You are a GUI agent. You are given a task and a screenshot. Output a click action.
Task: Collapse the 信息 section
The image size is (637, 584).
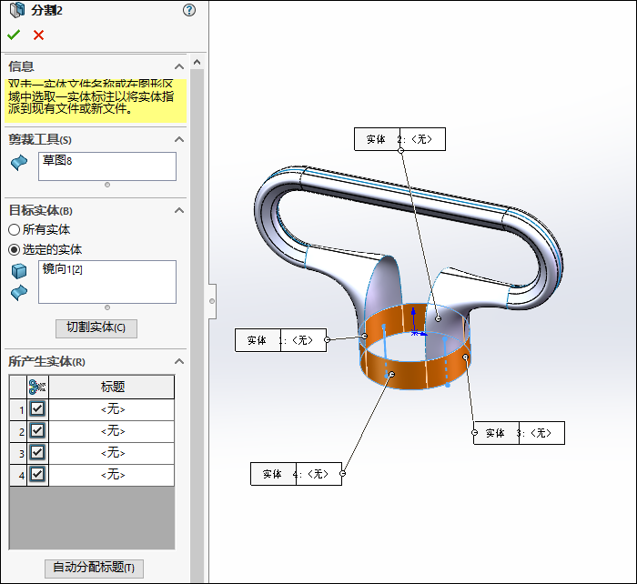click(179, 66)
